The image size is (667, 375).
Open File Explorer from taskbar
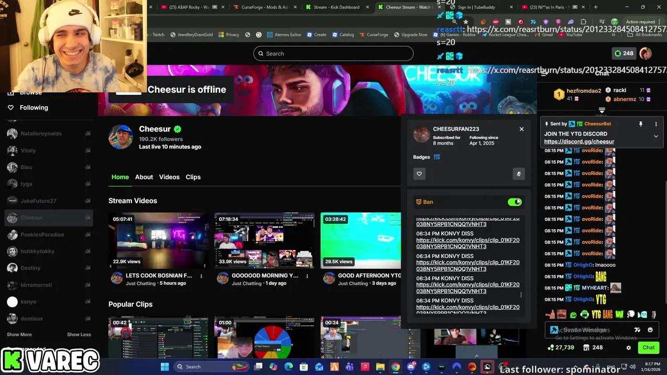point(380,367)
